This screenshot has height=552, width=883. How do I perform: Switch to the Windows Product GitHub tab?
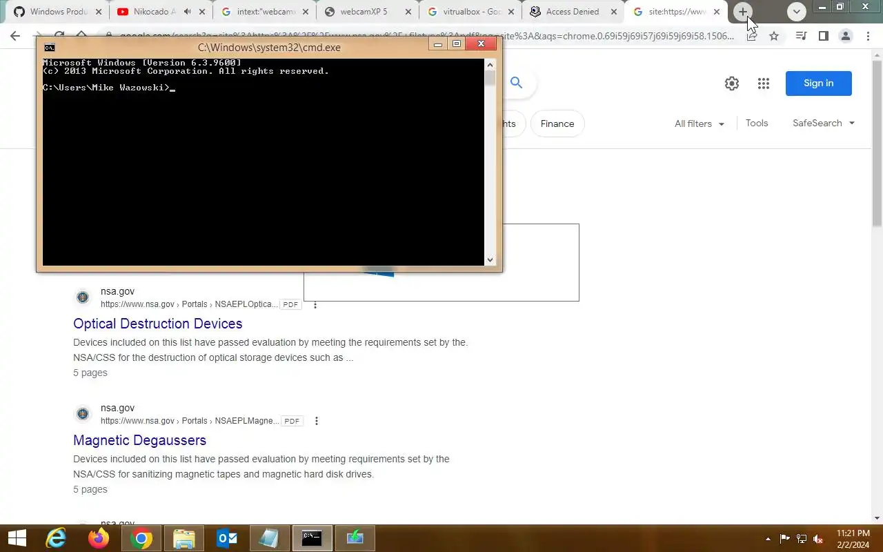(x=57, y=12)
